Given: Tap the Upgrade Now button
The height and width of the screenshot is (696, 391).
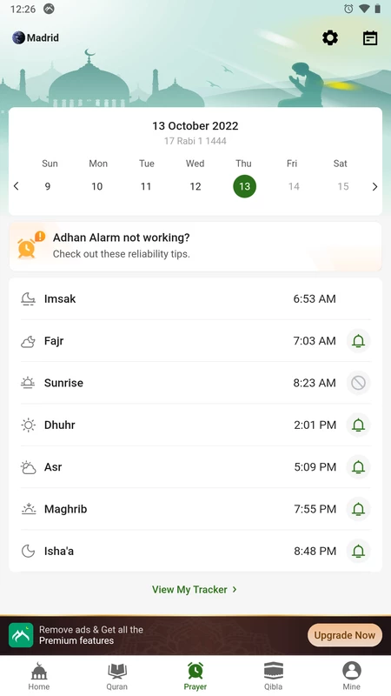Looking at the screenshot, I should pyautogui.click(x=344, y=635).
